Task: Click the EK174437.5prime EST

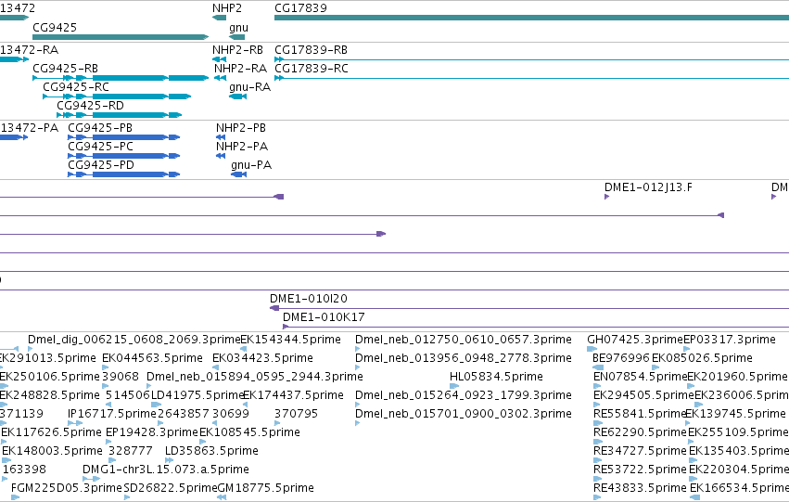Action: 293,395
